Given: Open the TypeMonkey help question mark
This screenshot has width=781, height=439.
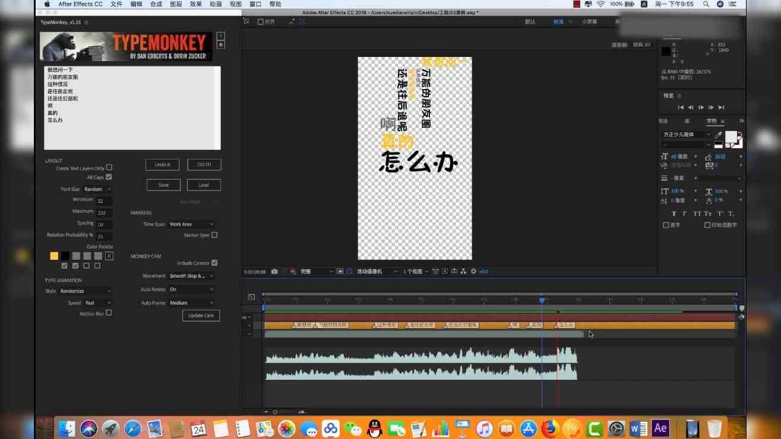Looking at the screenshot, I should coord(220,36).
